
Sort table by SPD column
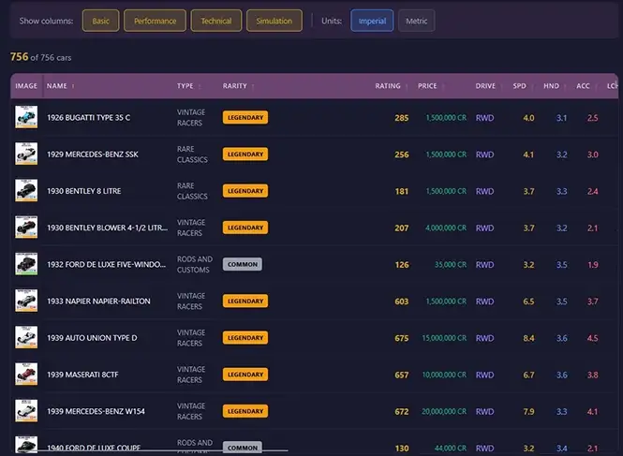(x=523, y=86)
